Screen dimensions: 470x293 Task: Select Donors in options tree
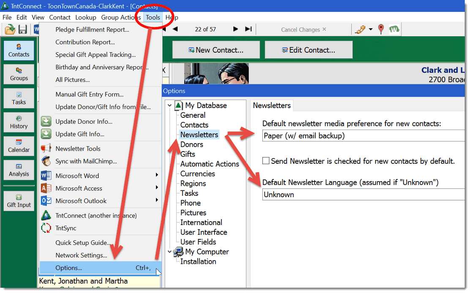(192, 144)
